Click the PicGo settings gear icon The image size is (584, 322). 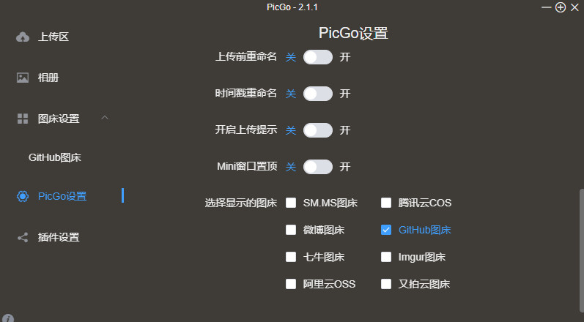coord(23,196)
